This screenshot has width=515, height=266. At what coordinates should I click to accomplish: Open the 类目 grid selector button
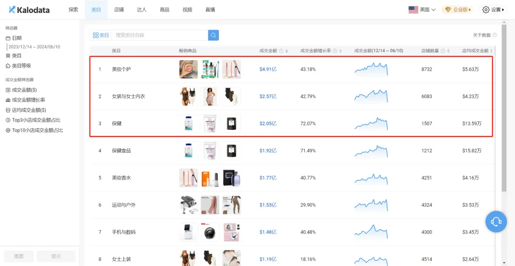[101, 35]
